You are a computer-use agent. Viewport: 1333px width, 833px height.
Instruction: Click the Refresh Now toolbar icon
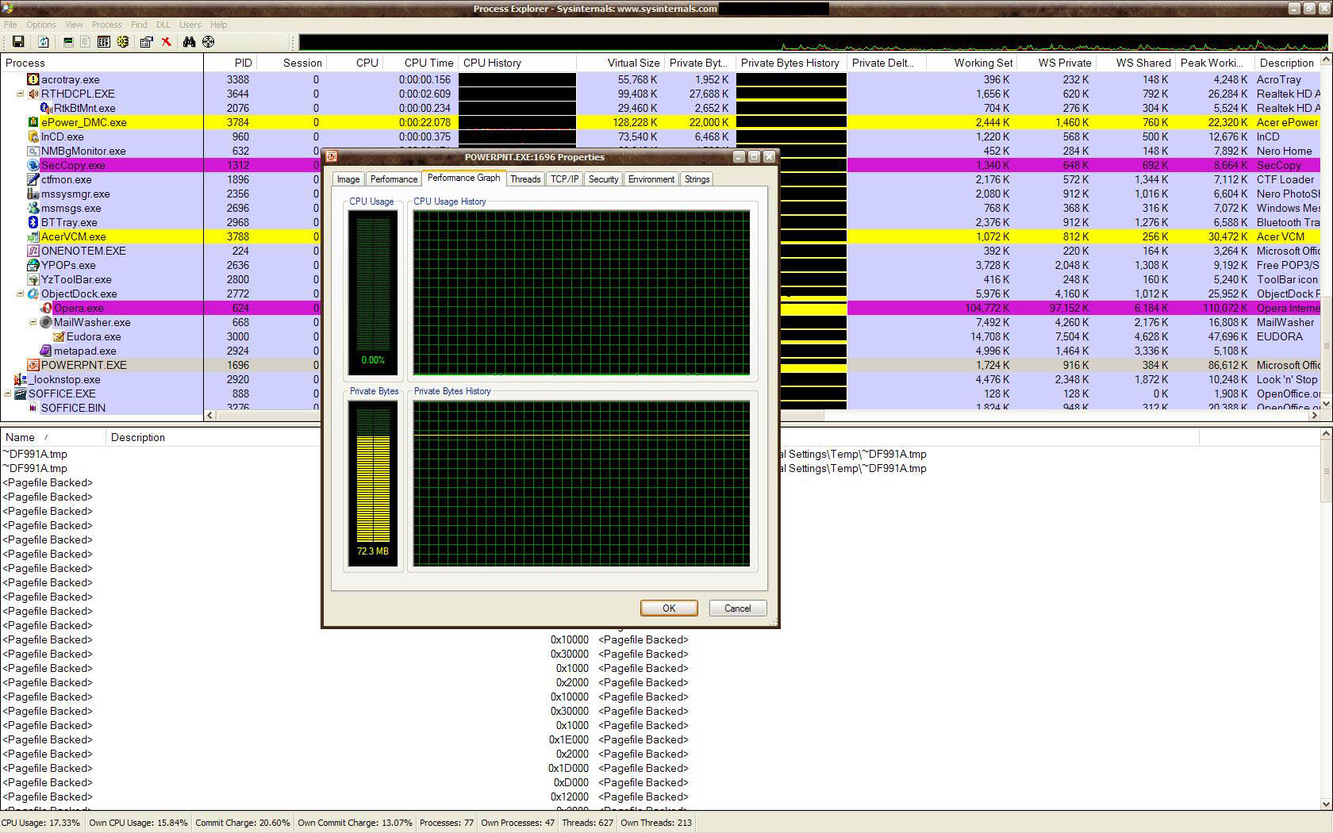tap(44, 42)
